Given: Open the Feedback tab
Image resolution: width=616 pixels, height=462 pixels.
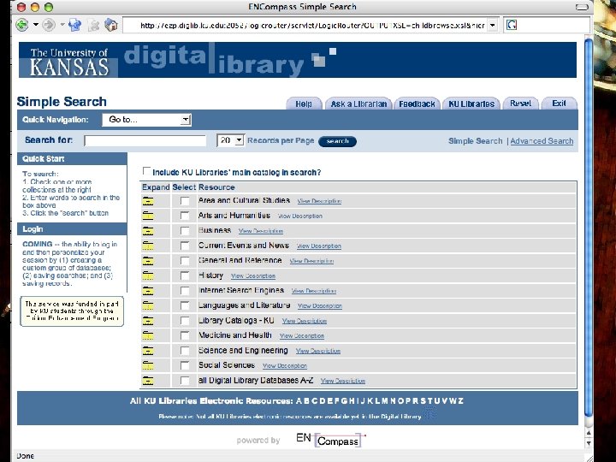Looking at the screenshot, I should click(417, 104).
